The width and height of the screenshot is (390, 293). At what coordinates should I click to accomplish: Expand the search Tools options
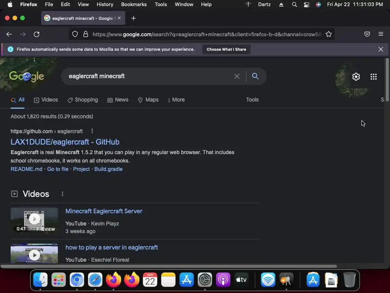click(252, 100)
